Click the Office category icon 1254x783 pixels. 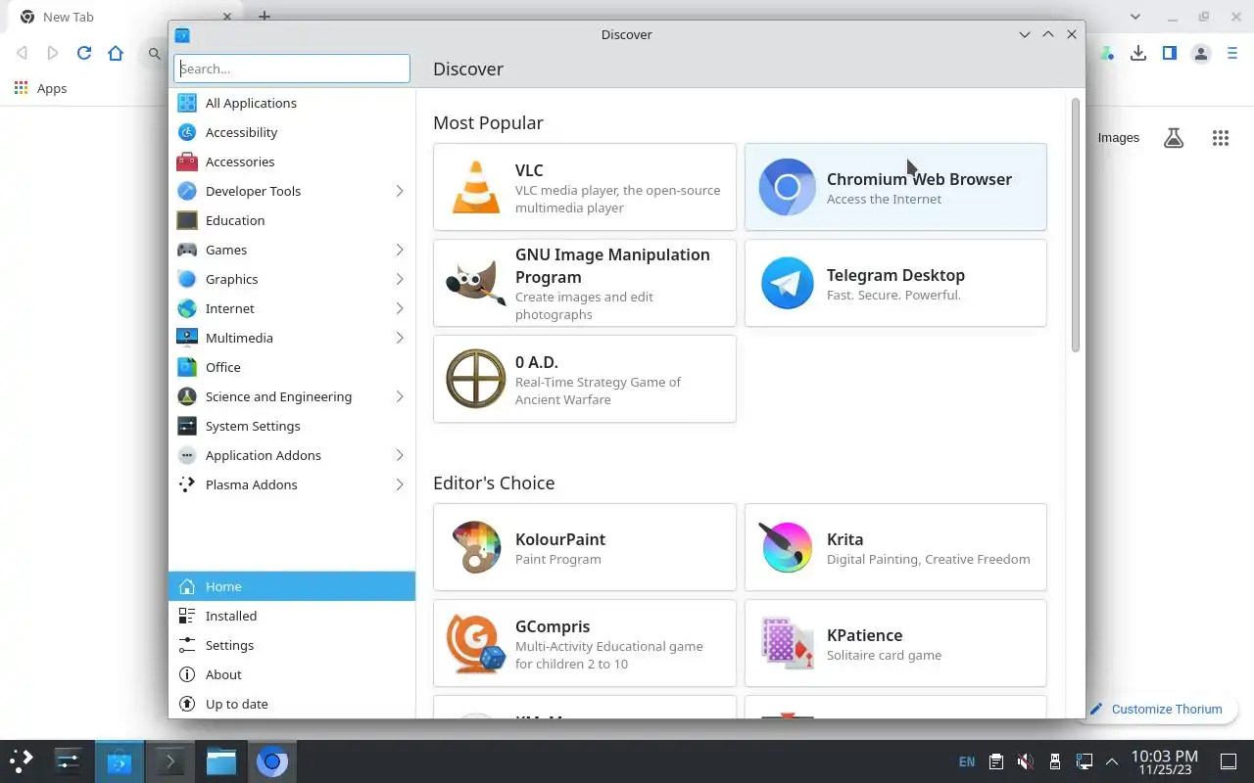(x=187, y=367)
